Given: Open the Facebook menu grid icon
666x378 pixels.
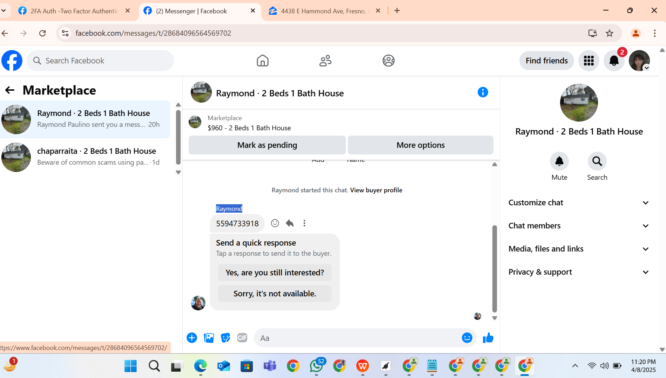Looking at the screenshot, I should point(588,61).
